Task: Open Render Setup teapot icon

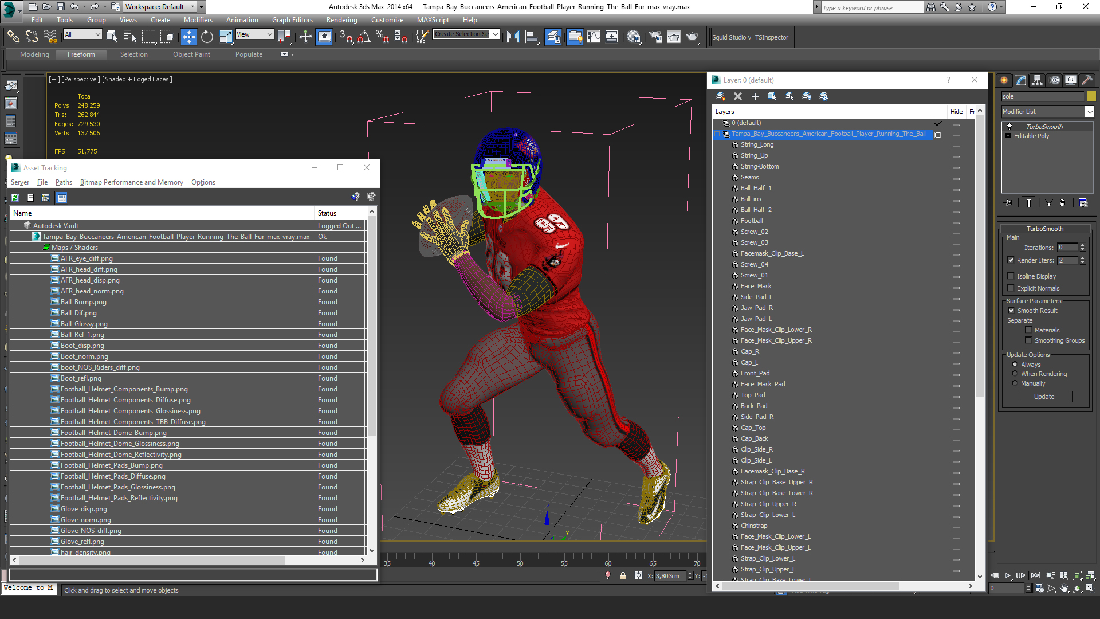Action: click(x=655, y=37)
